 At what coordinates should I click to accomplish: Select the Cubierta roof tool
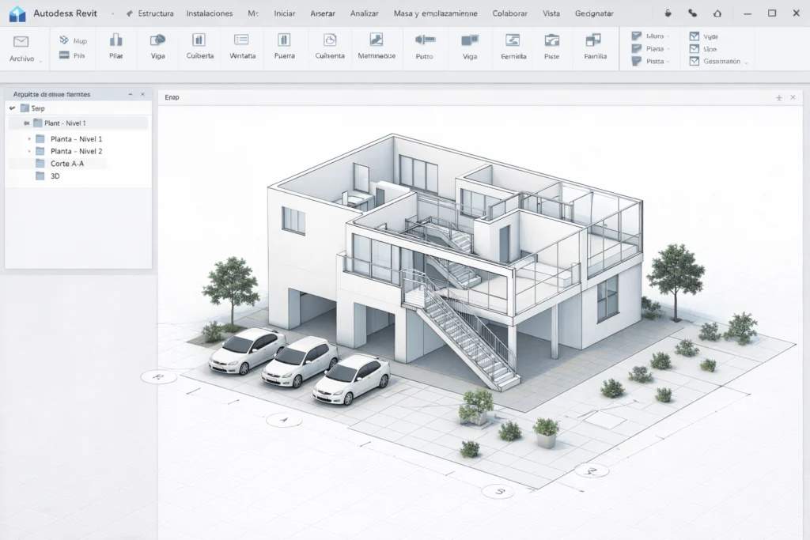tap(199, 47)
